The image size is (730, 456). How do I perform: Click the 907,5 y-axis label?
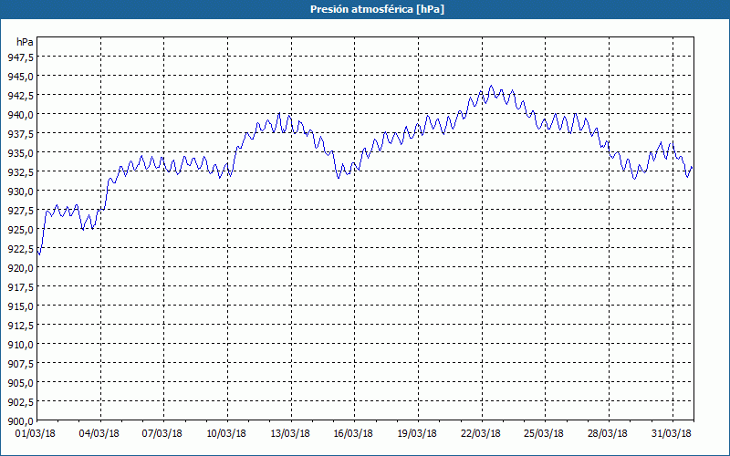tap(20, 363)
